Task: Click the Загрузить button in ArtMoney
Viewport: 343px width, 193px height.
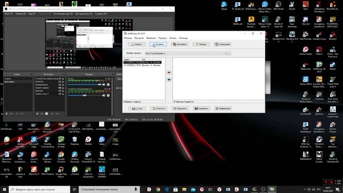Action: [180, 108]
